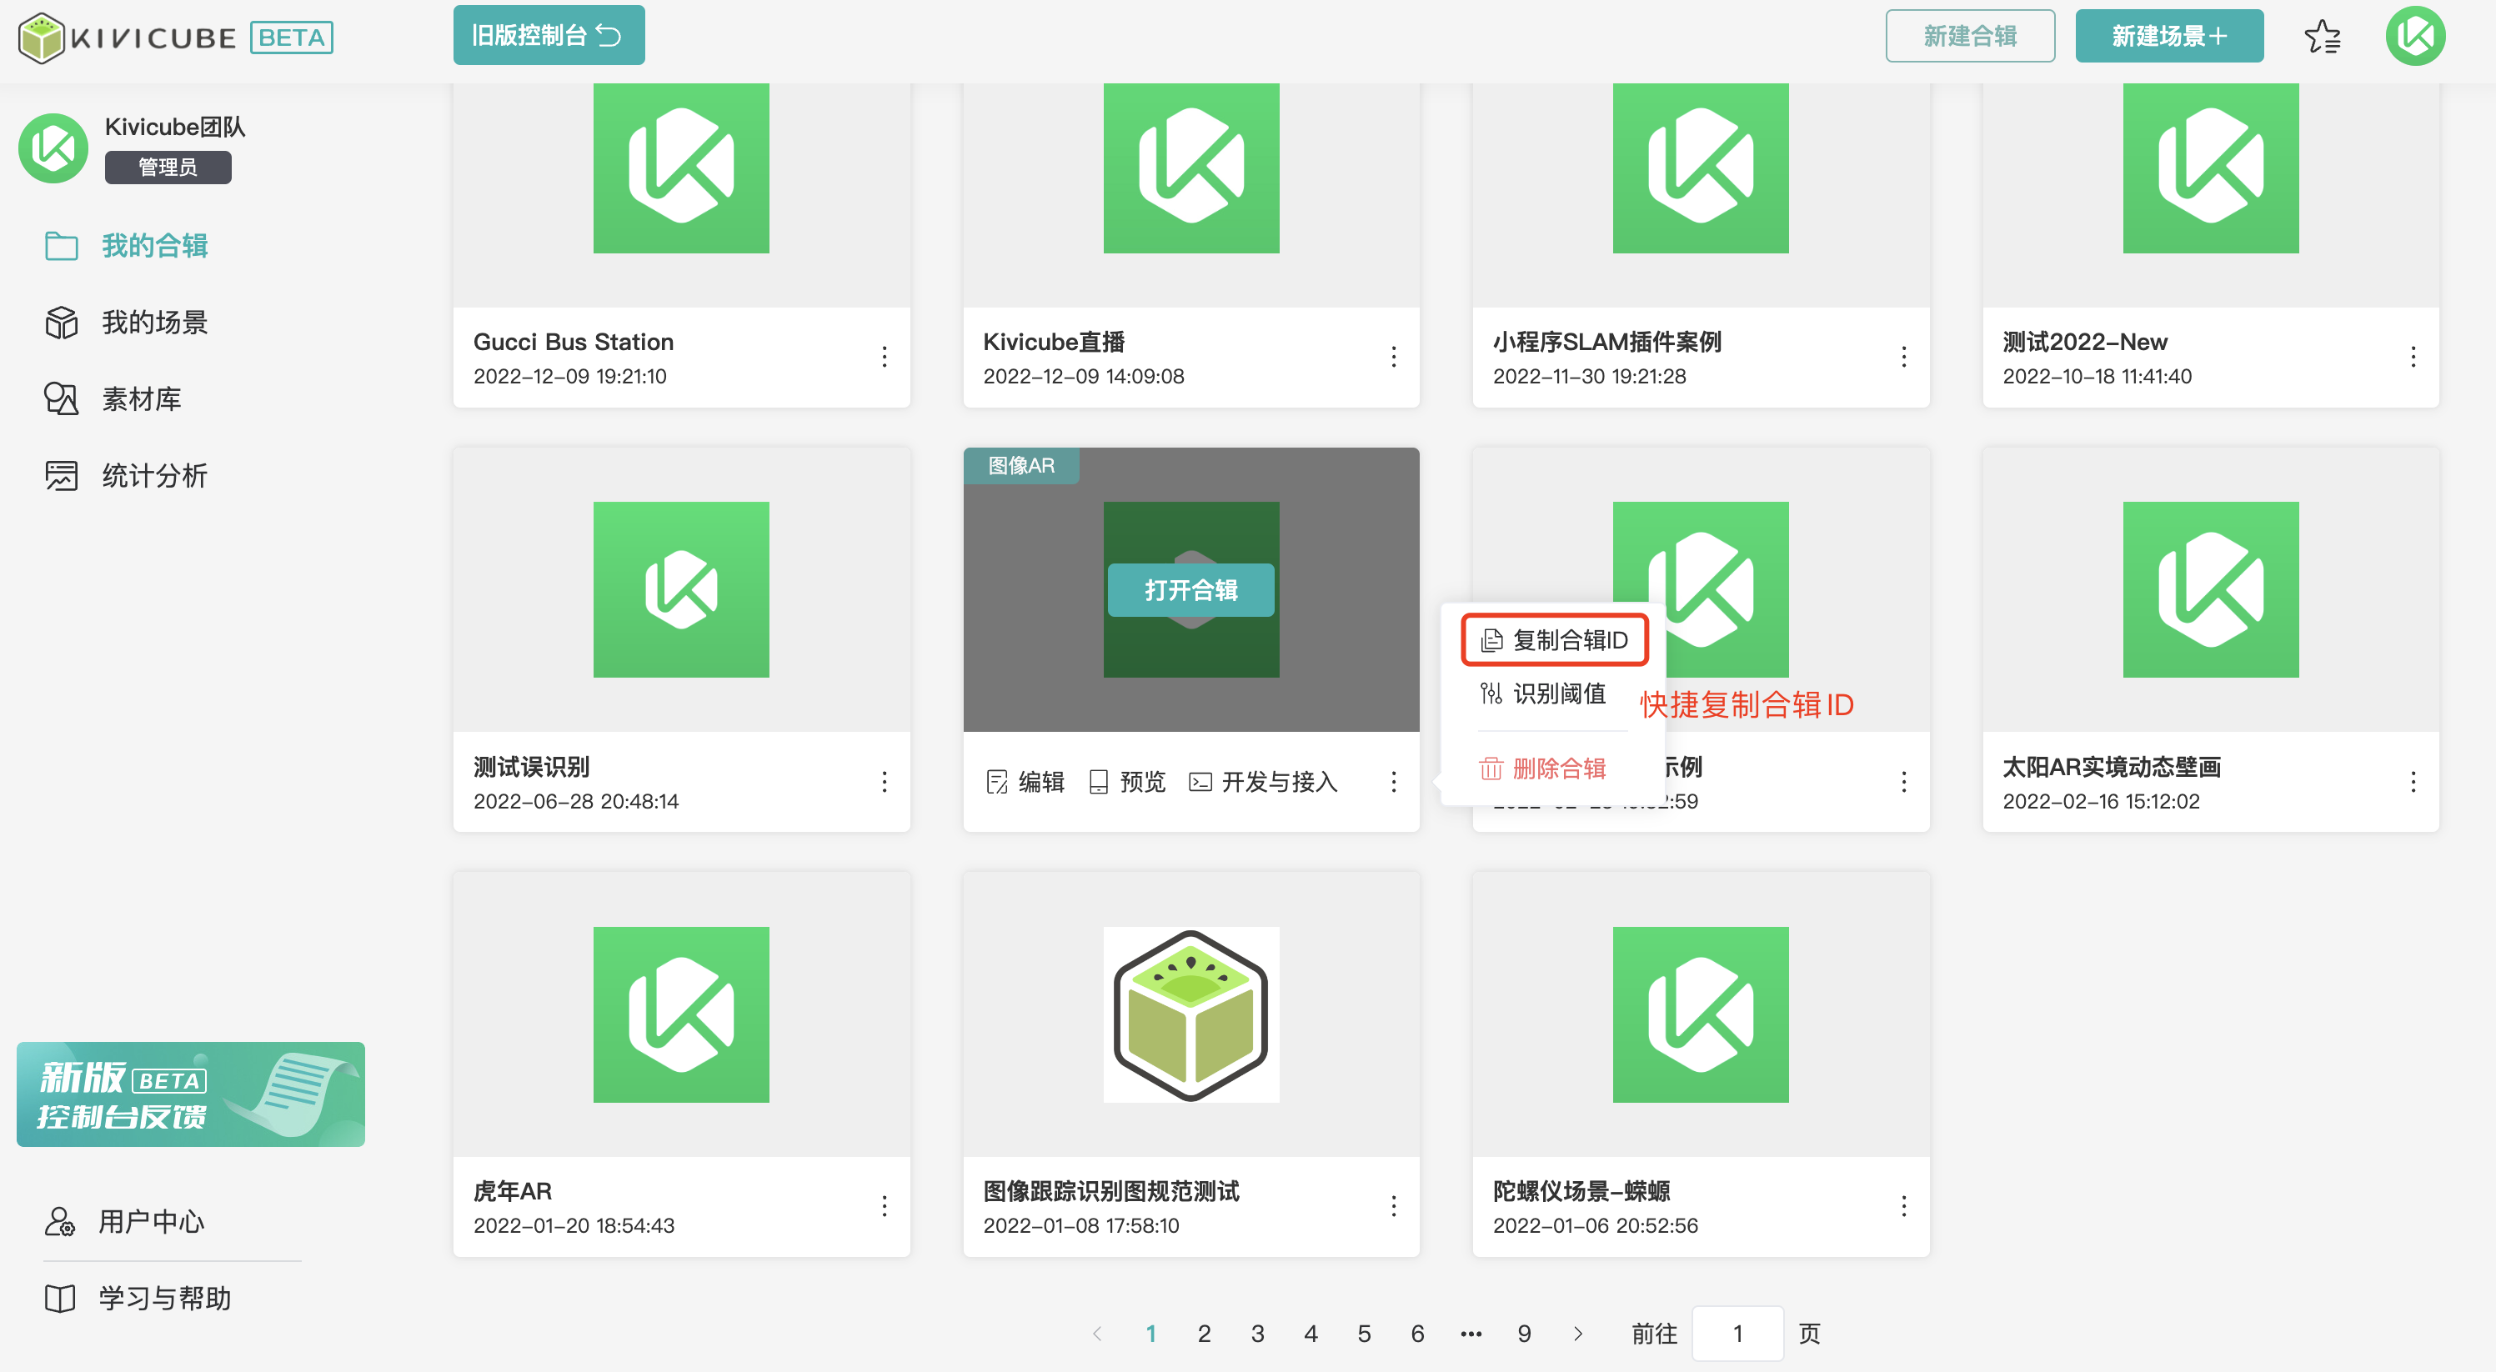Screen dimensions: 2496x1372
Task: Go to 统计分析 statistics page
Action: (154, 476)
